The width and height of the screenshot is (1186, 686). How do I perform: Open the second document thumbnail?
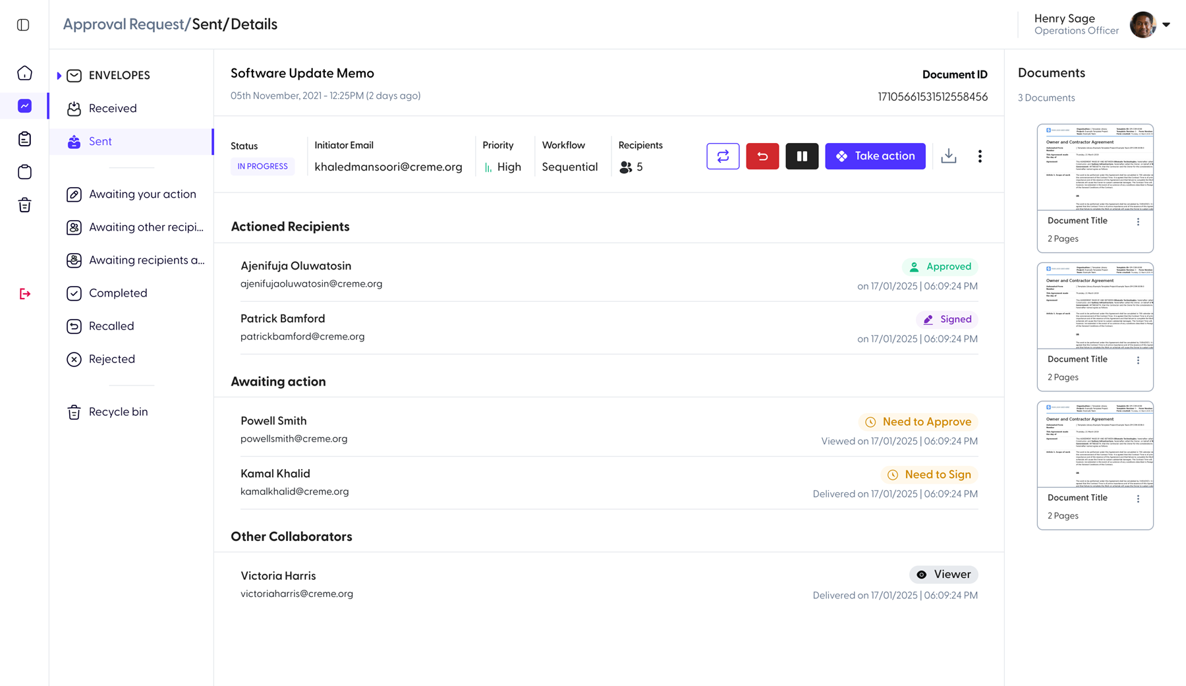tap(1095, 306)
